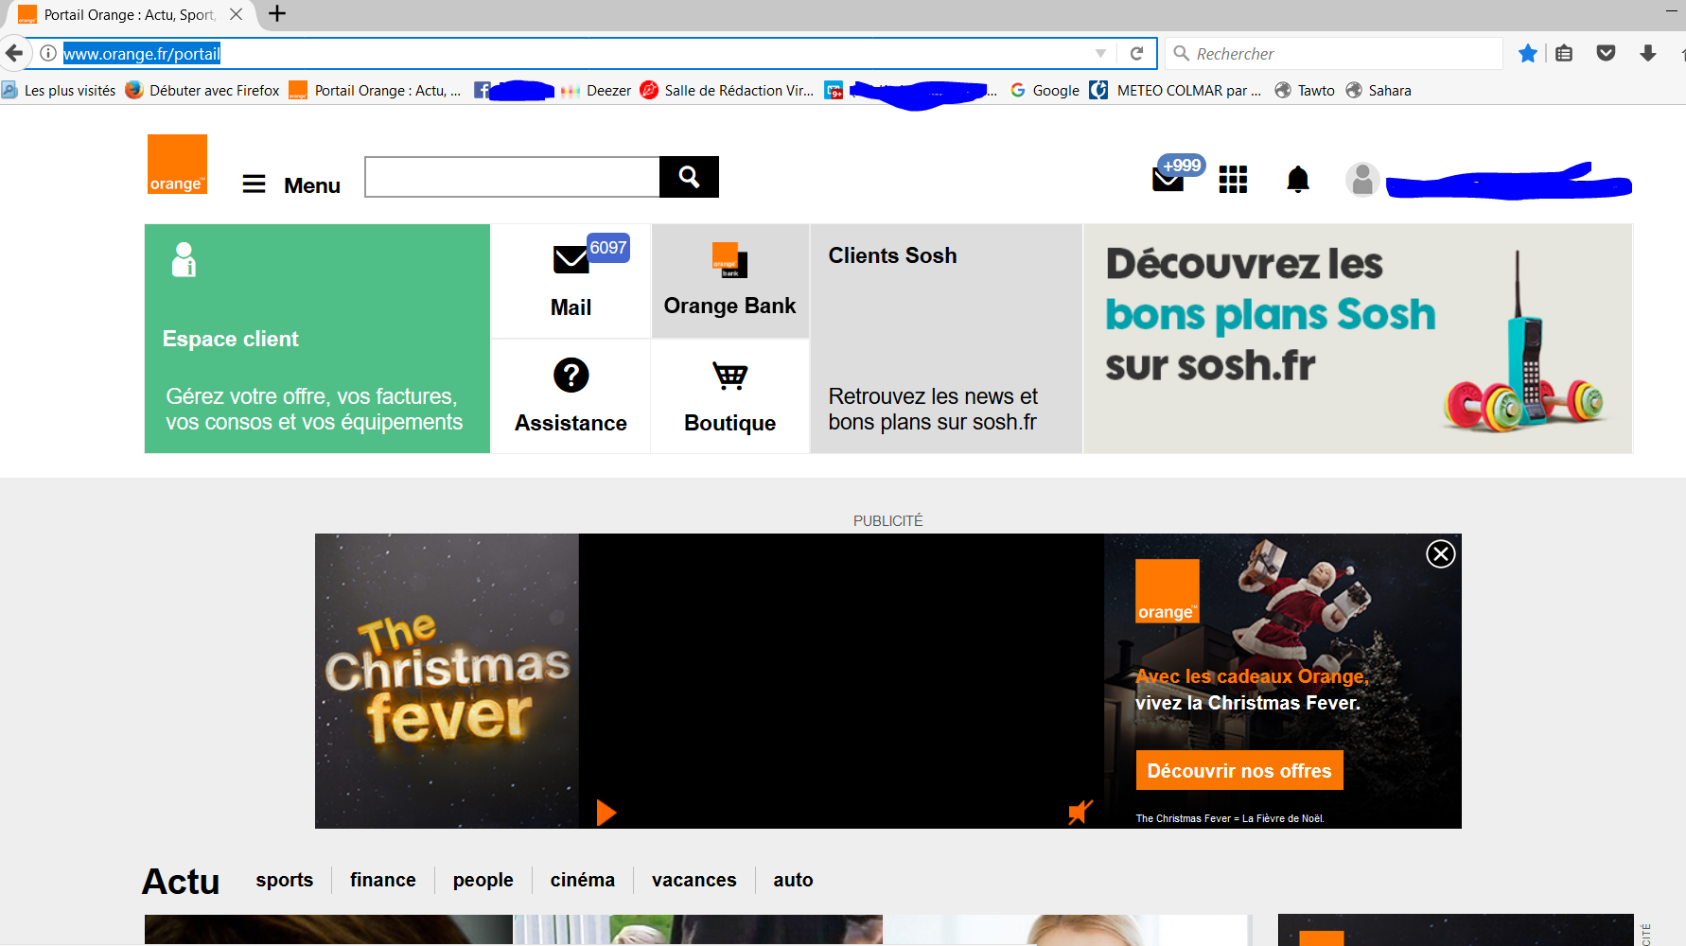Click the Orange portal search input box
The width and height of the screenshot is (1686, 946).
[512, 177]
